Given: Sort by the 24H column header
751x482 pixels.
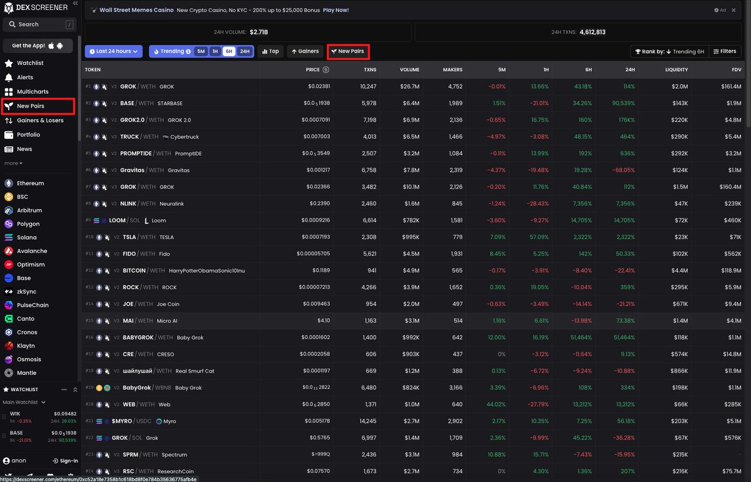Looking at the screenshot, I should coord(630,69).
